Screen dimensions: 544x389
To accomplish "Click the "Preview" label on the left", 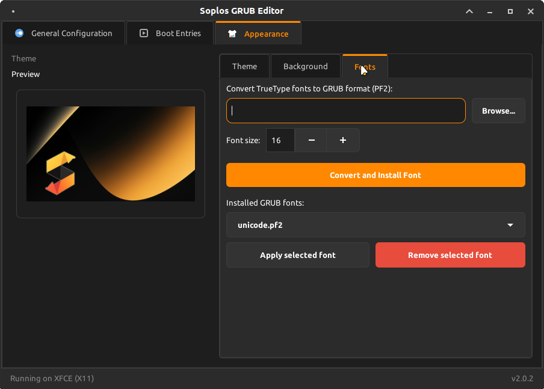I will pos(26,74).
